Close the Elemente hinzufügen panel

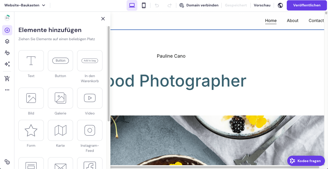[103, 19]
